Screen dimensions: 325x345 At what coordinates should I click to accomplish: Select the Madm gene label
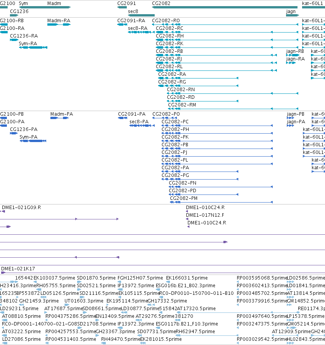(x=54, y=3)
